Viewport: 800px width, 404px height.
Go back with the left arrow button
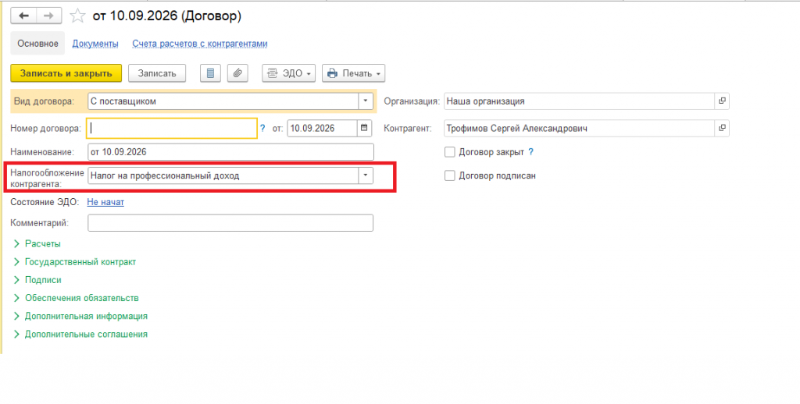pos(24,16)
